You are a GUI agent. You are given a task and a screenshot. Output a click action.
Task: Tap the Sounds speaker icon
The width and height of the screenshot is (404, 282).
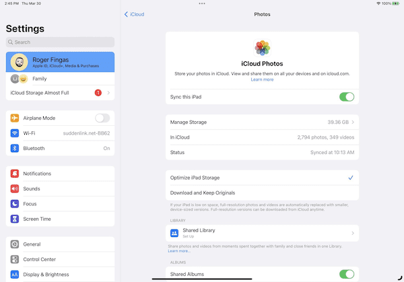[15, 188]
